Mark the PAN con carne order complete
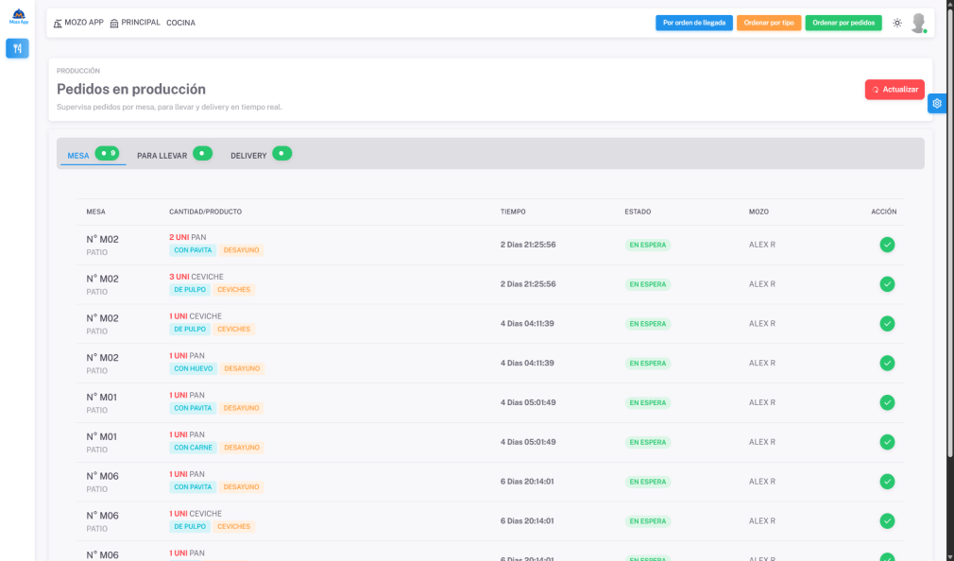The height and width of the screenshot is (561, 954). (887, 442)
